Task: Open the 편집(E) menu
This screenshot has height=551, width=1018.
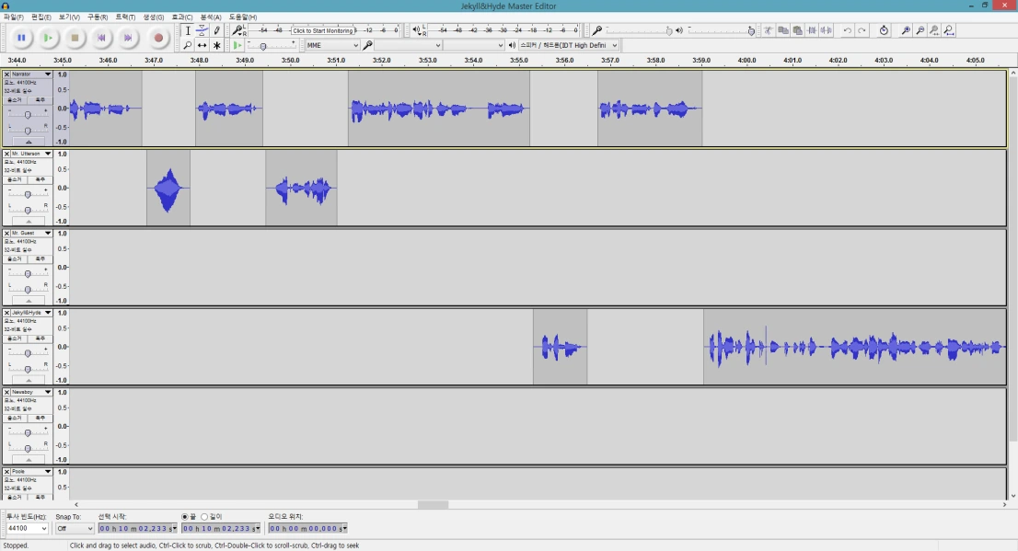Action: click(40, 17)
